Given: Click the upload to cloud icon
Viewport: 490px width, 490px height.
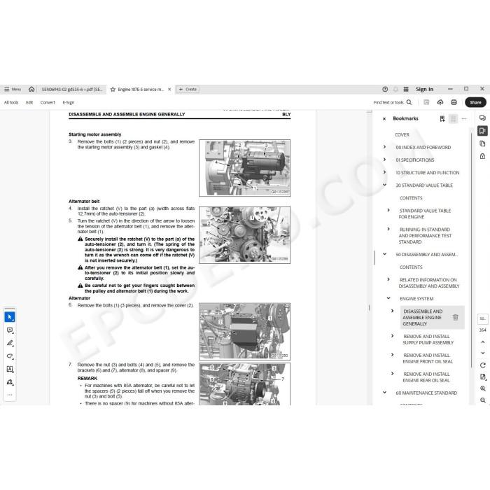Looking at the screenshot, I should [440, 102].
